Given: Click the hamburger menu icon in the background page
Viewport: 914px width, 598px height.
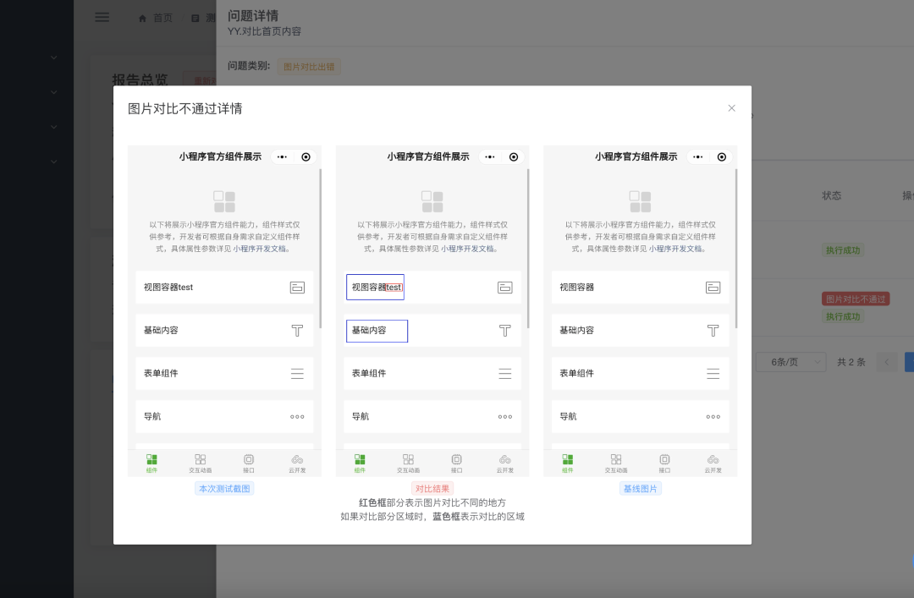Looking at the screenshot, I should 102,18.
